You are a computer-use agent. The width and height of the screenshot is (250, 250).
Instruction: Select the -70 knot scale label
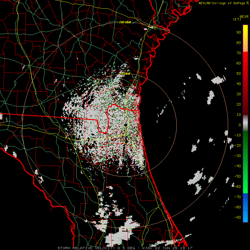click(237, 197)
